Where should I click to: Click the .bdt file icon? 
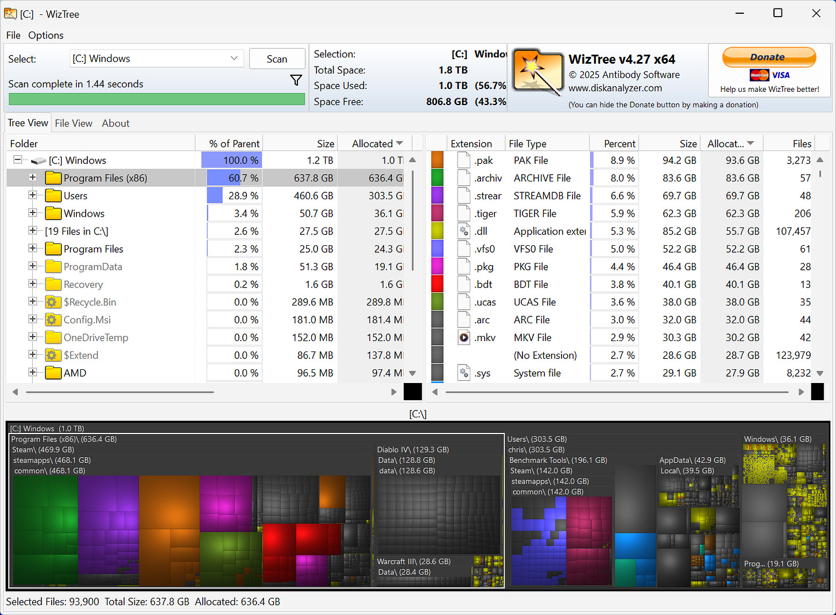(464, 284)
